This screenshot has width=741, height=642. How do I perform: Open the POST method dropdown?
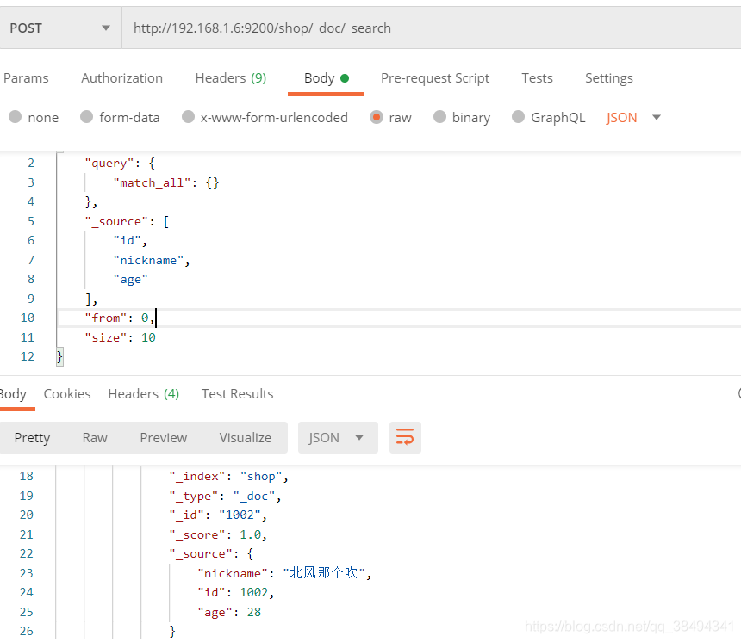tap(60, 28)
